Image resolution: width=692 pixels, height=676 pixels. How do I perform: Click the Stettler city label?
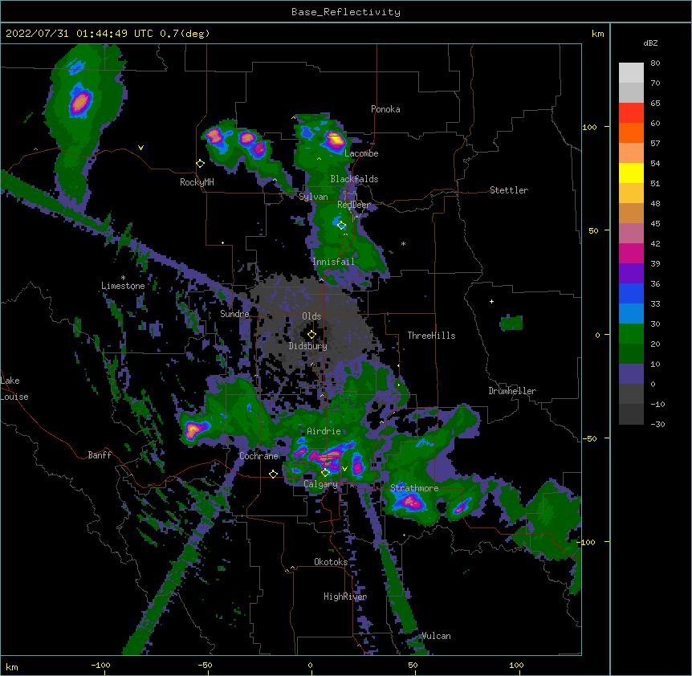click(509, 190)
